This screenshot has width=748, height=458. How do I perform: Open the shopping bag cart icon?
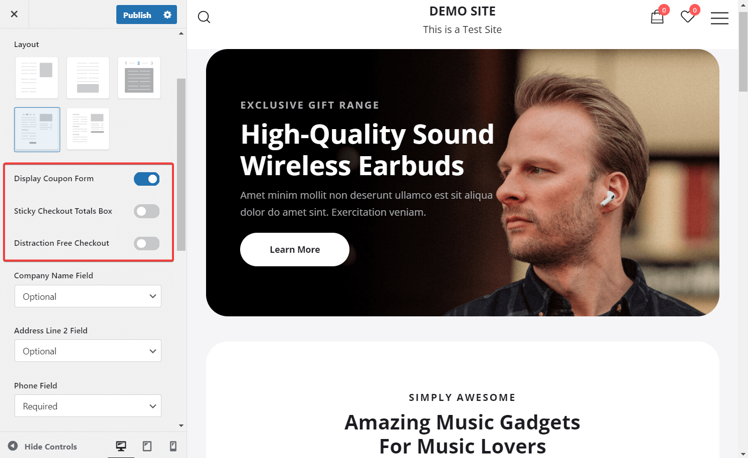(x=657, y=17)
